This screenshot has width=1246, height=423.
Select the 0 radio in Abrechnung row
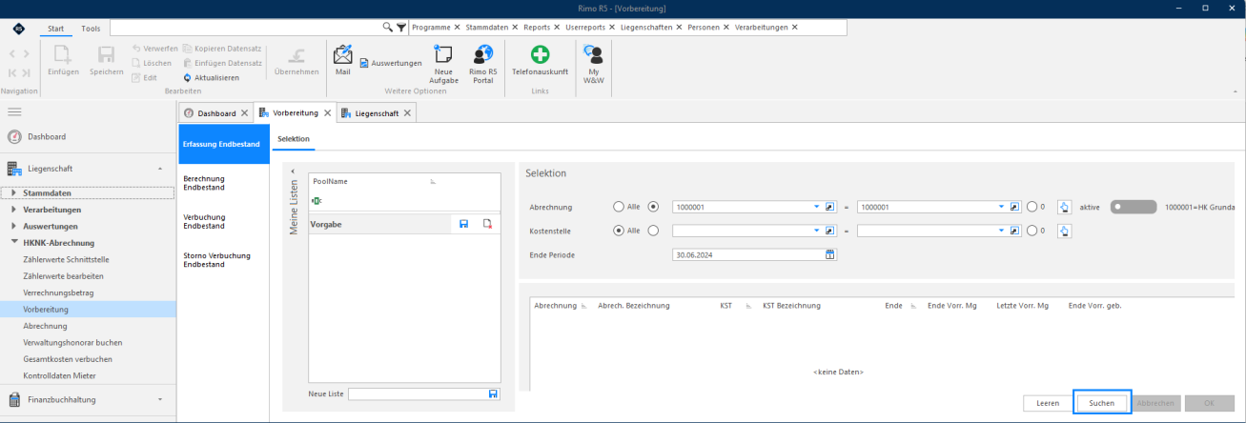(x=1032, y=206)
